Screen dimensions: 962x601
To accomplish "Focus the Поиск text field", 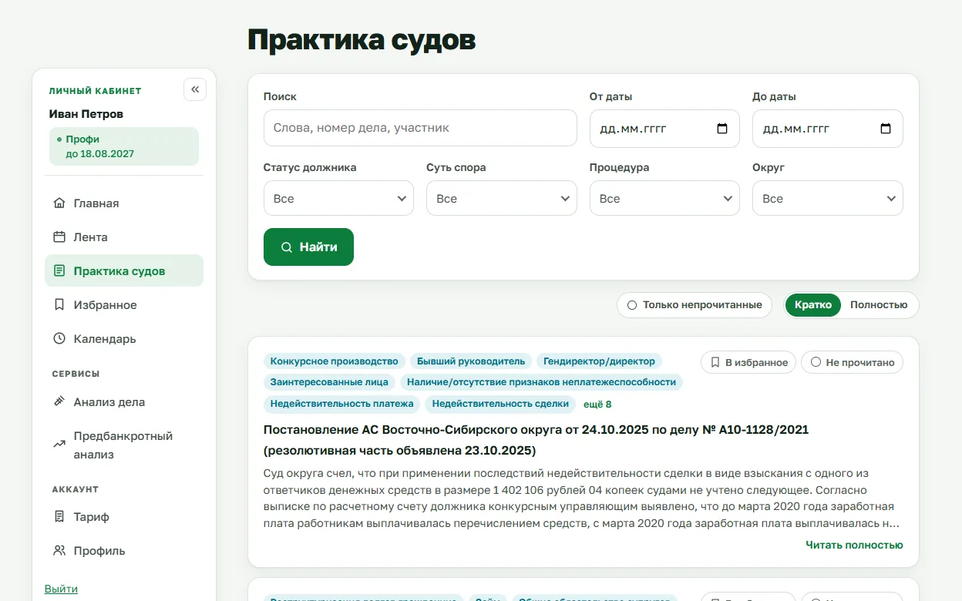I will coord(420,128).
